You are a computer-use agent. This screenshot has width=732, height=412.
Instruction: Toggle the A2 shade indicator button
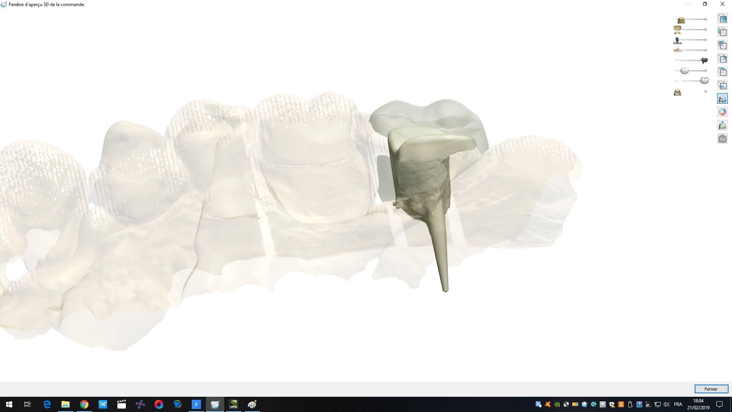pos(722,139)
